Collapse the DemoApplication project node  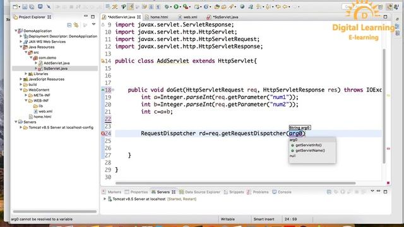click(x=16, y=31)
